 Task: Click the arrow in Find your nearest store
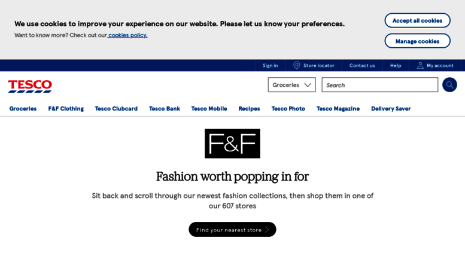tap(267, 230)
